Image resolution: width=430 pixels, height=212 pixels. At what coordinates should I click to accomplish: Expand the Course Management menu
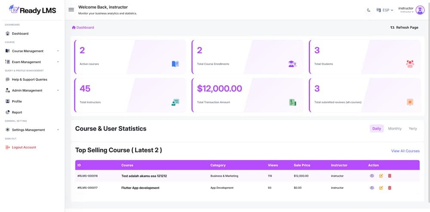[28, 51]
